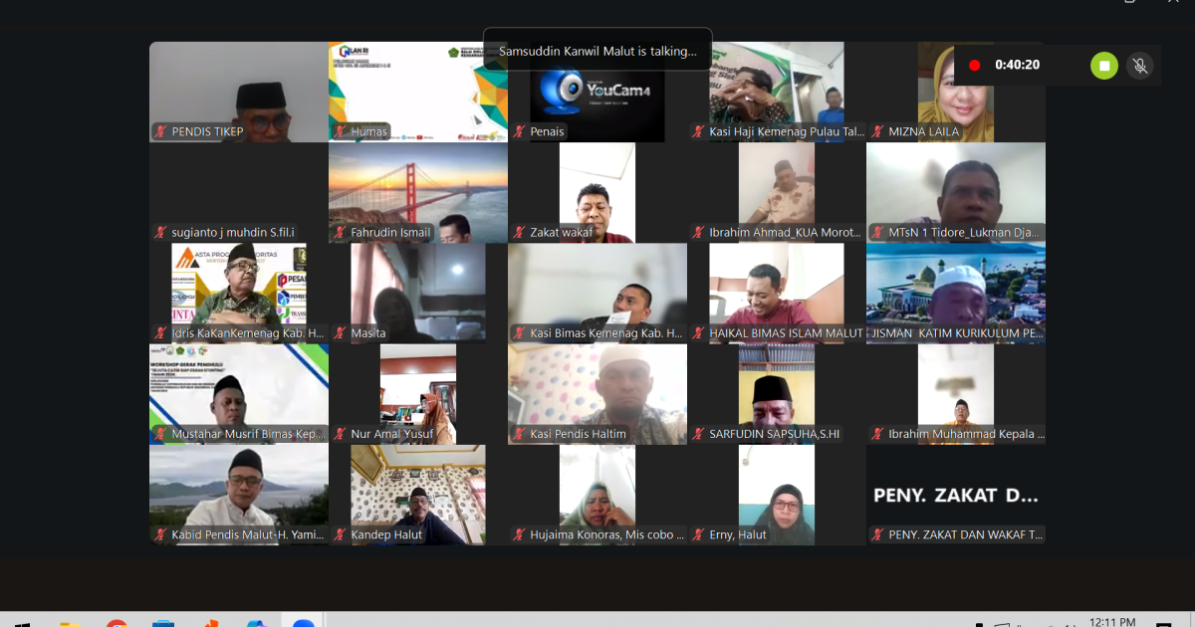Open Google Chrome from the taskbar

[117, 623]
